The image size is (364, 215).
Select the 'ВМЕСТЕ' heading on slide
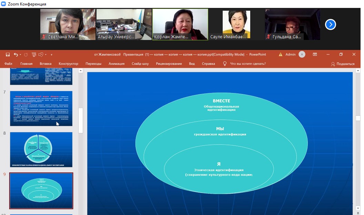tap(221, 101)
